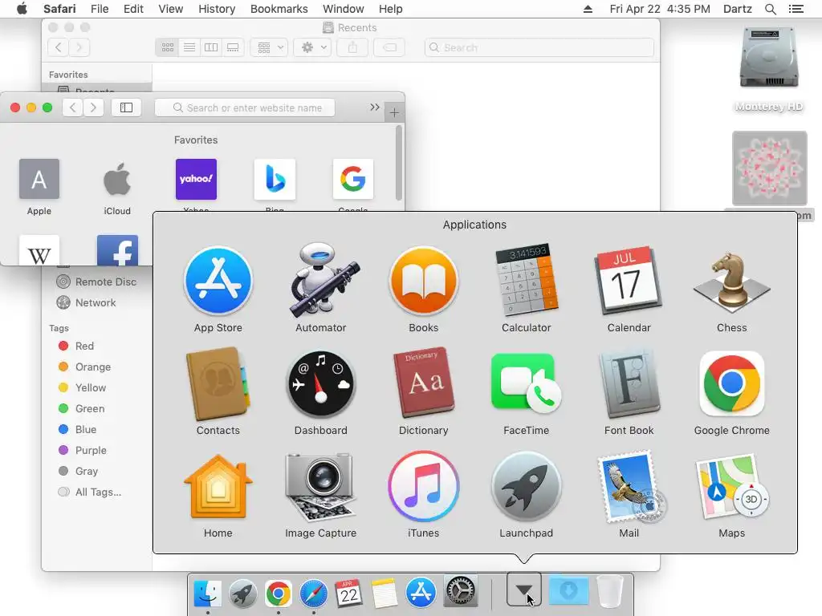Switch Finder to list view
The image size is (822, 616).
(189, 47)
